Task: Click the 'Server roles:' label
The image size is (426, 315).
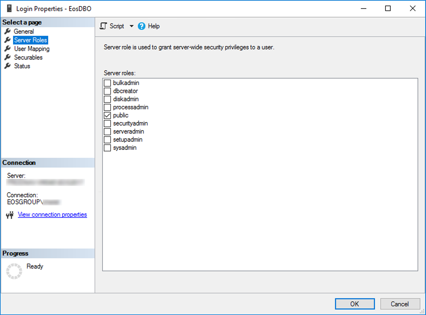Action: coord(120,73)
